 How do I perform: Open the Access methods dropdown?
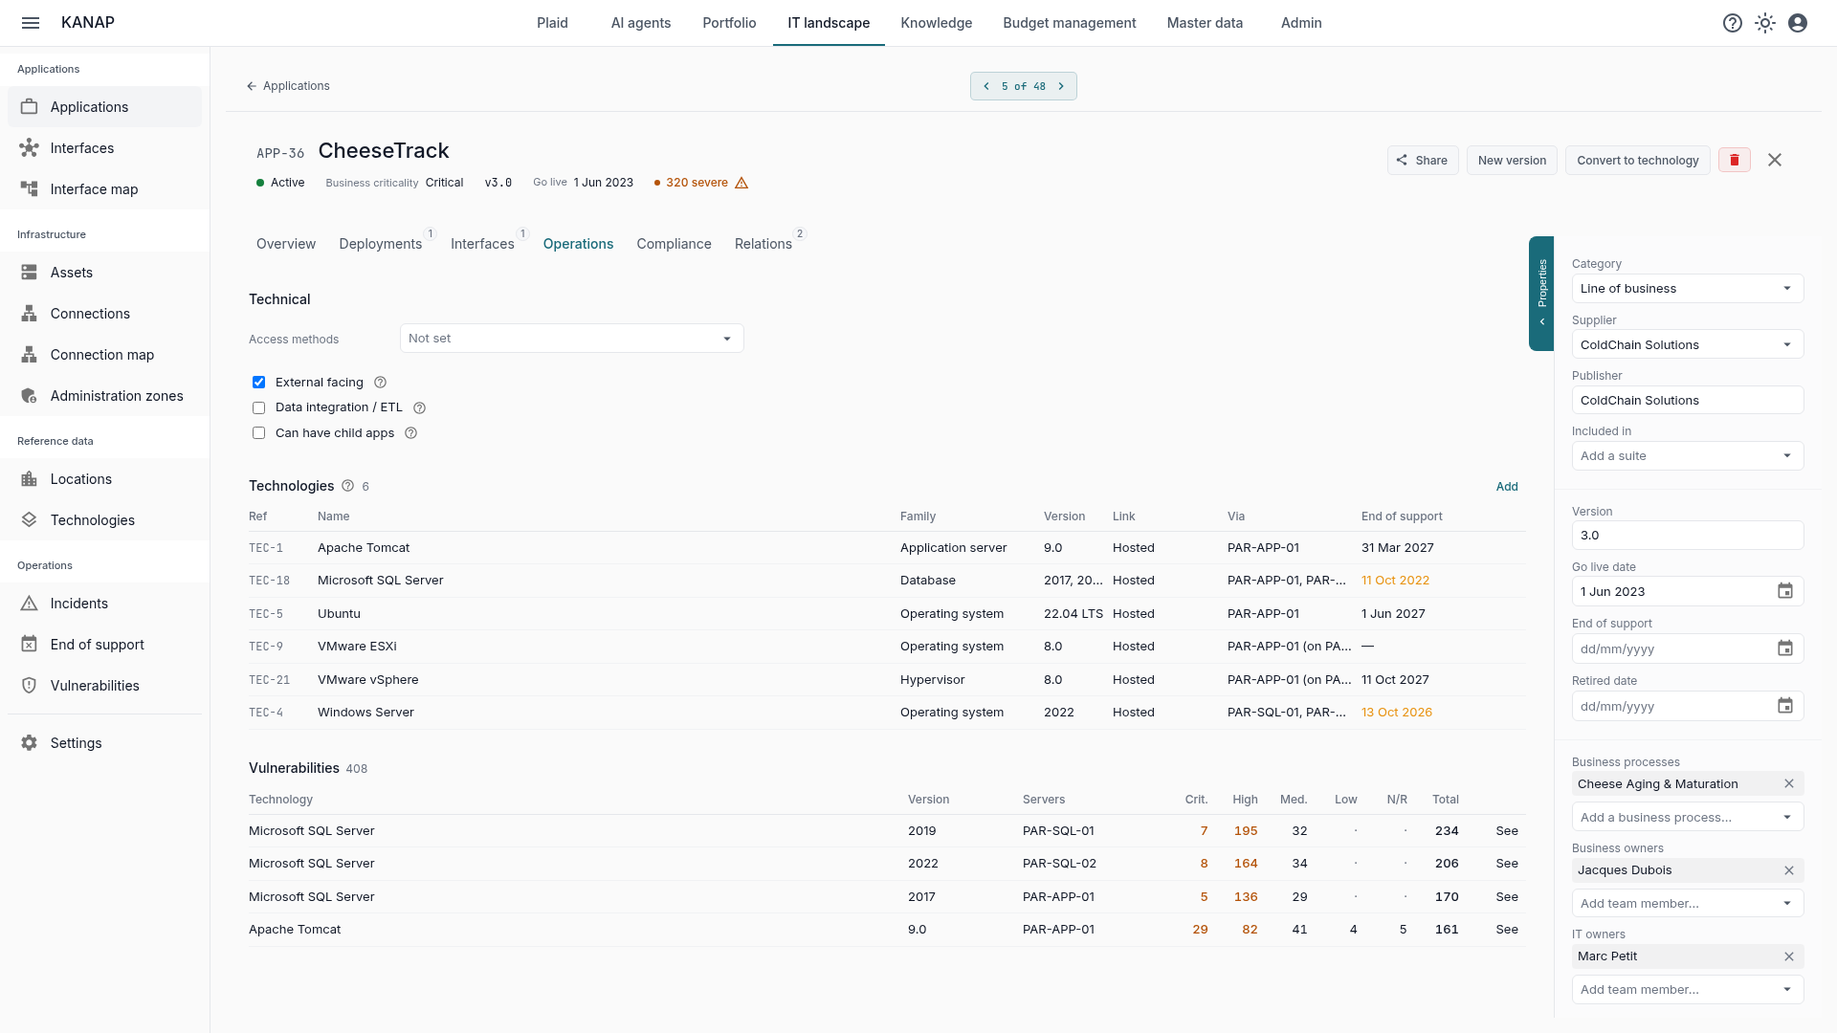[571, 339]
